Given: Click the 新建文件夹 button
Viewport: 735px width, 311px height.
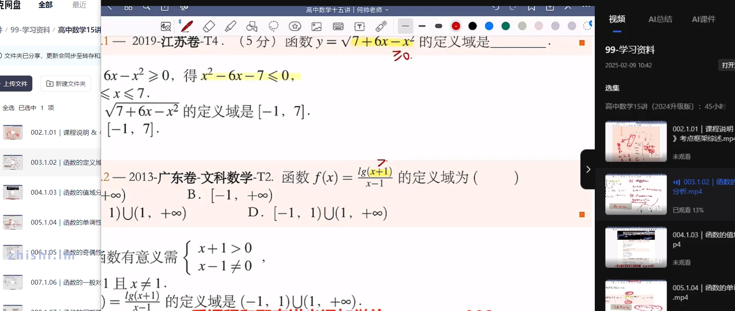Looking at the screenshot, I should [66, 84].
